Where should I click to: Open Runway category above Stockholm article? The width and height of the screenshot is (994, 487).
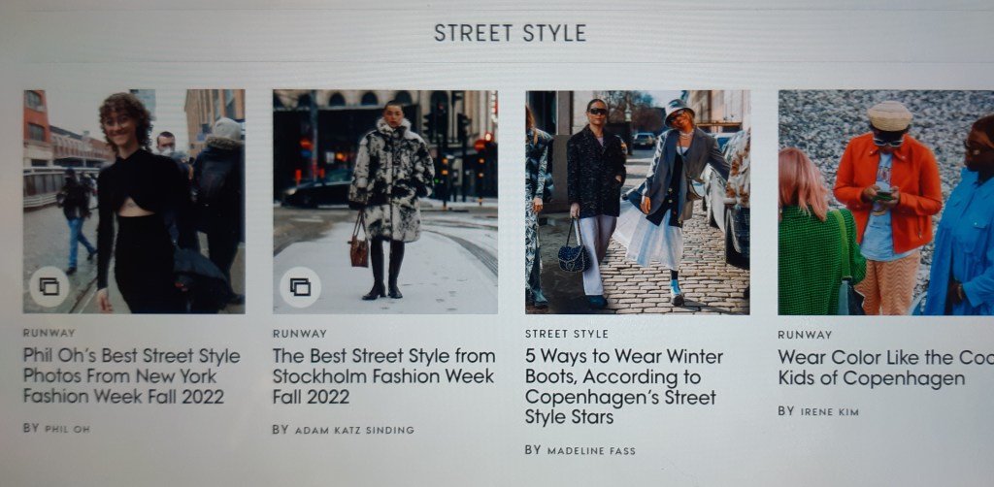pos(300,333)
